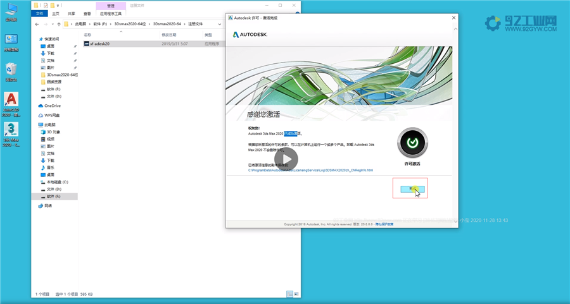Open pinned 下载 under Quick access
The width and height of the screenshot is (570, 304).
47,53
